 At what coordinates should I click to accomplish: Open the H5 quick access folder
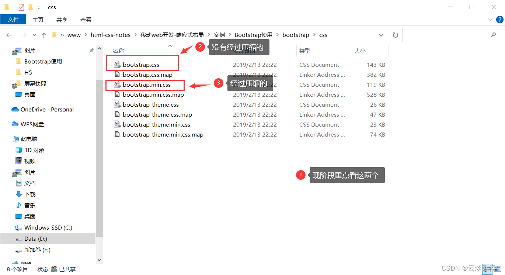point(28,72)
